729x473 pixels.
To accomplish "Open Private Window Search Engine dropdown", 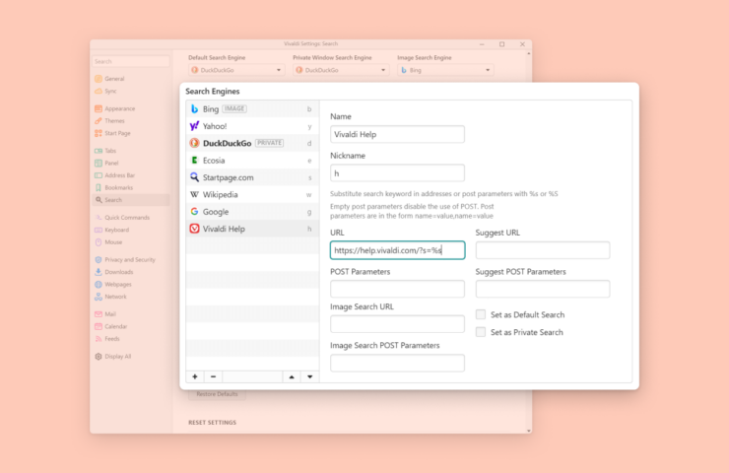I will pyautogui.click(x=341, y=70).
